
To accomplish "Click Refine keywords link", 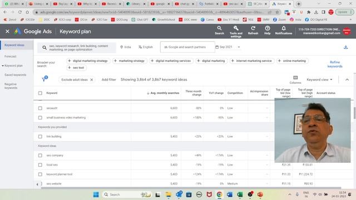I will pos(335,64).
